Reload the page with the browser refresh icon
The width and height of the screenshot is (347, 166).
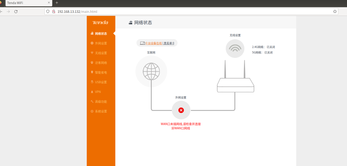(16, 11)
